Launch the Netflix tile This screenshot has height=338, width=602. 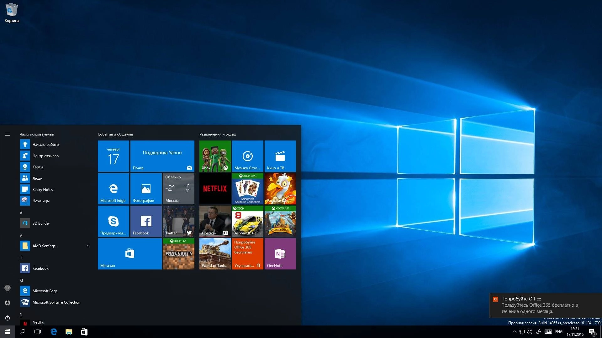tap(215, 189)
